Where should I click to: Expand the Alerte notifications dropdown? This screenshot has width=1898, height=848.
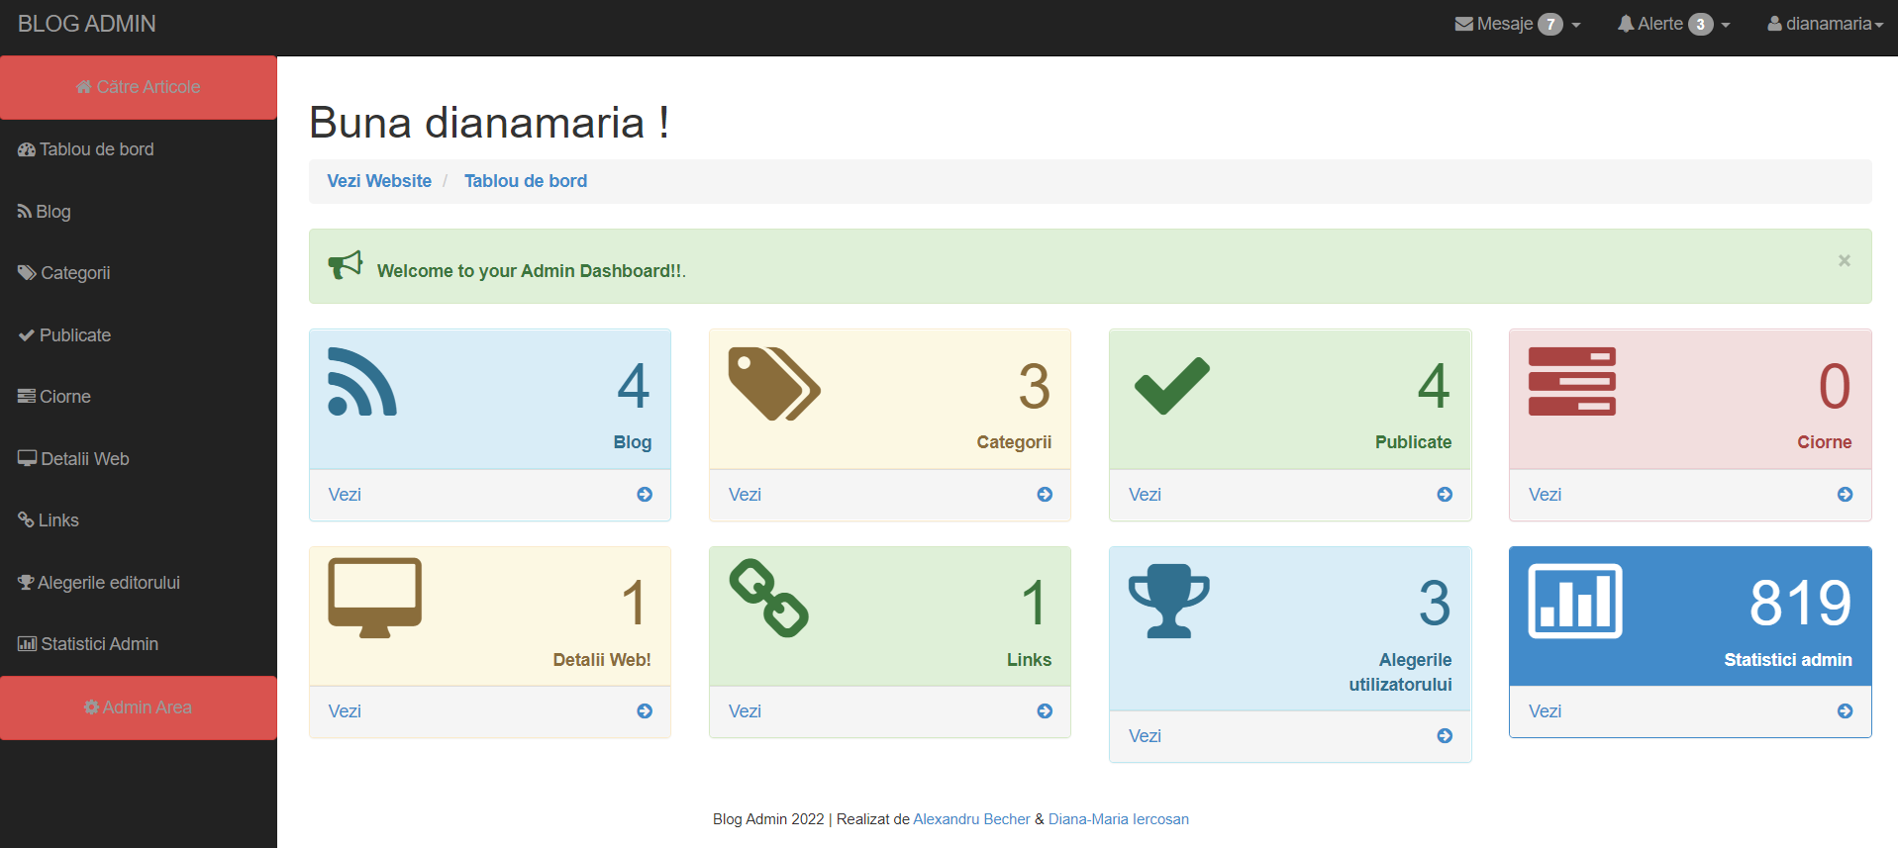pos(1673,24)
